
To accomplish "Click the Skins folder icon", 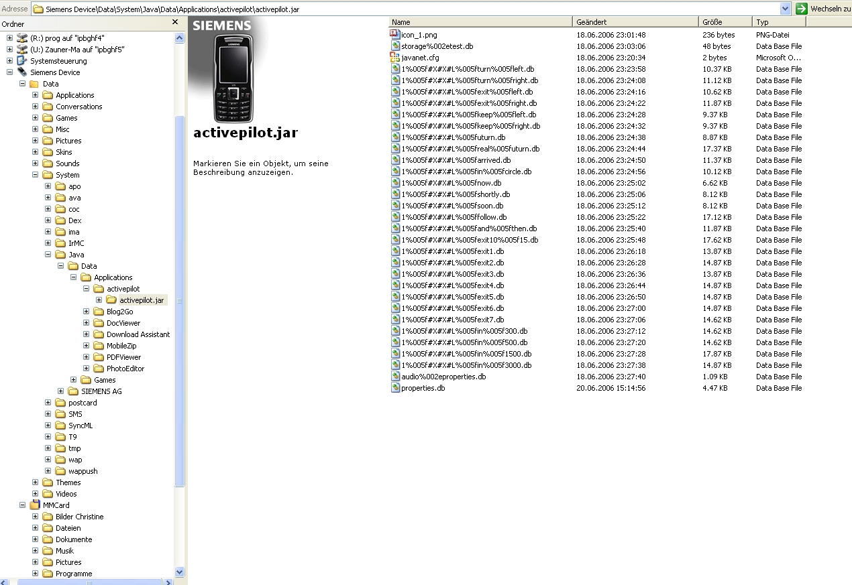I will [x=48, y=152].
